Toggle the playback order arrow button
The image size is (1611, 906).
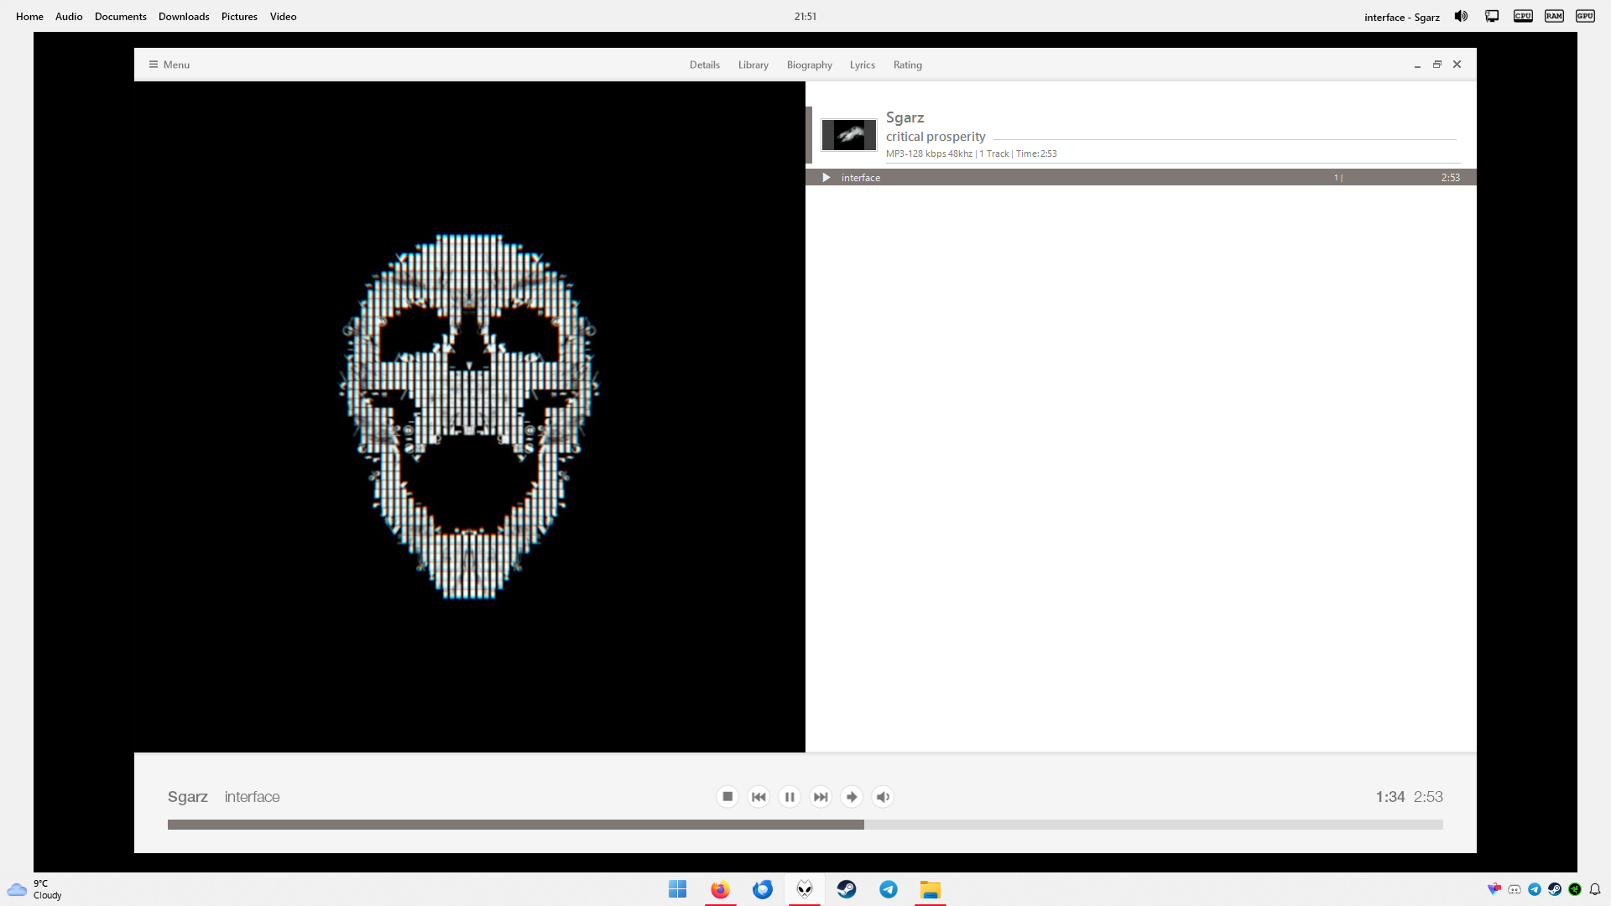pos(852,797)
